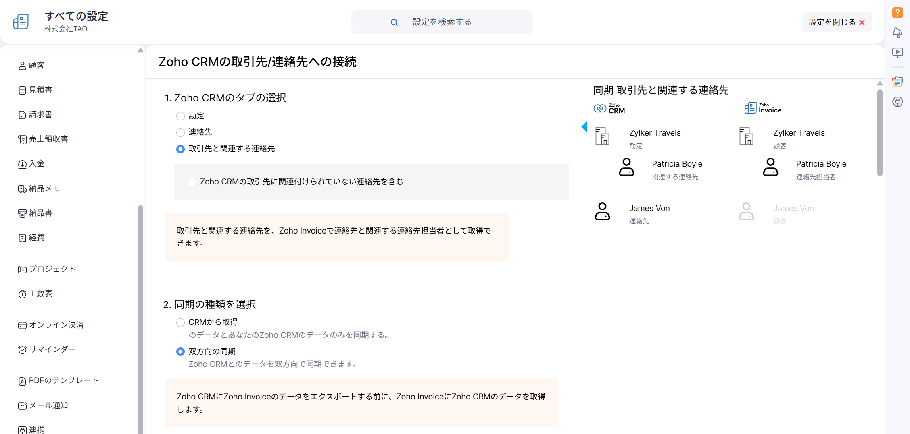Select the 勘定 radio option

[x=180, y=116]
